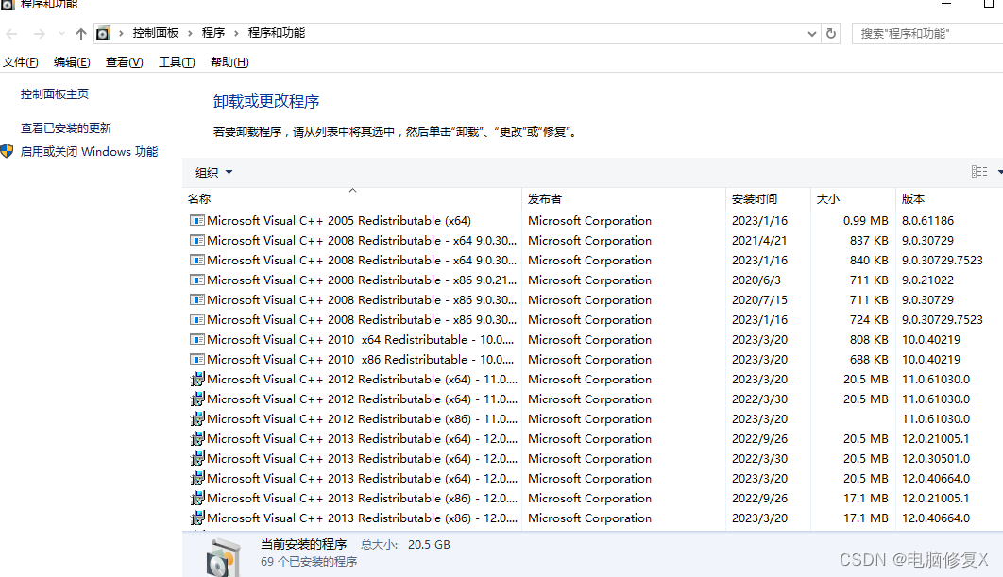Screen dimensions: 1003x577
Task: Click the search Programs and Features box
Action: tap(927, 33)
